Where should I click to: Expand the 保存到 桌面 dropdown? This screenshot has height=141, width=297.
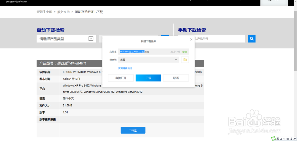(149, 60)
